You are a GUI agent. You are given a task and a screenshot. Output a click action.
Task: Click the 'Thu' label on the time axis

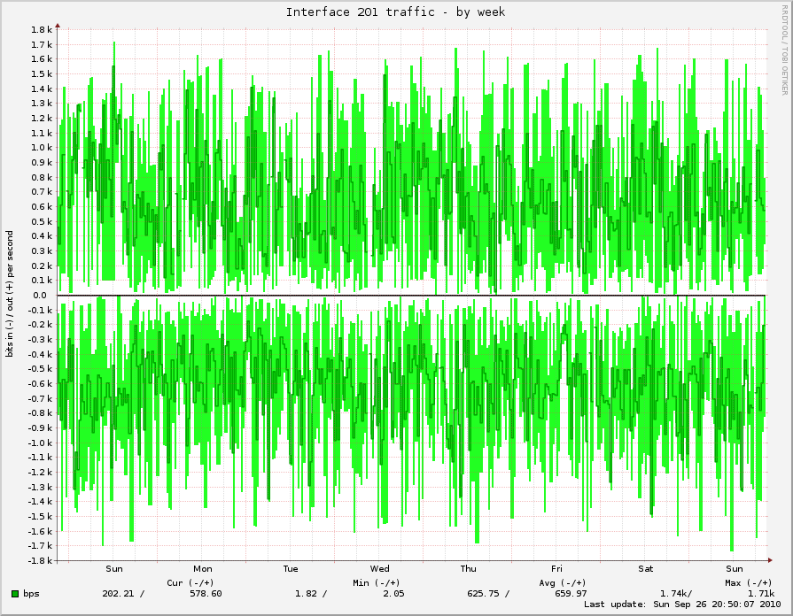coord(469,569)
